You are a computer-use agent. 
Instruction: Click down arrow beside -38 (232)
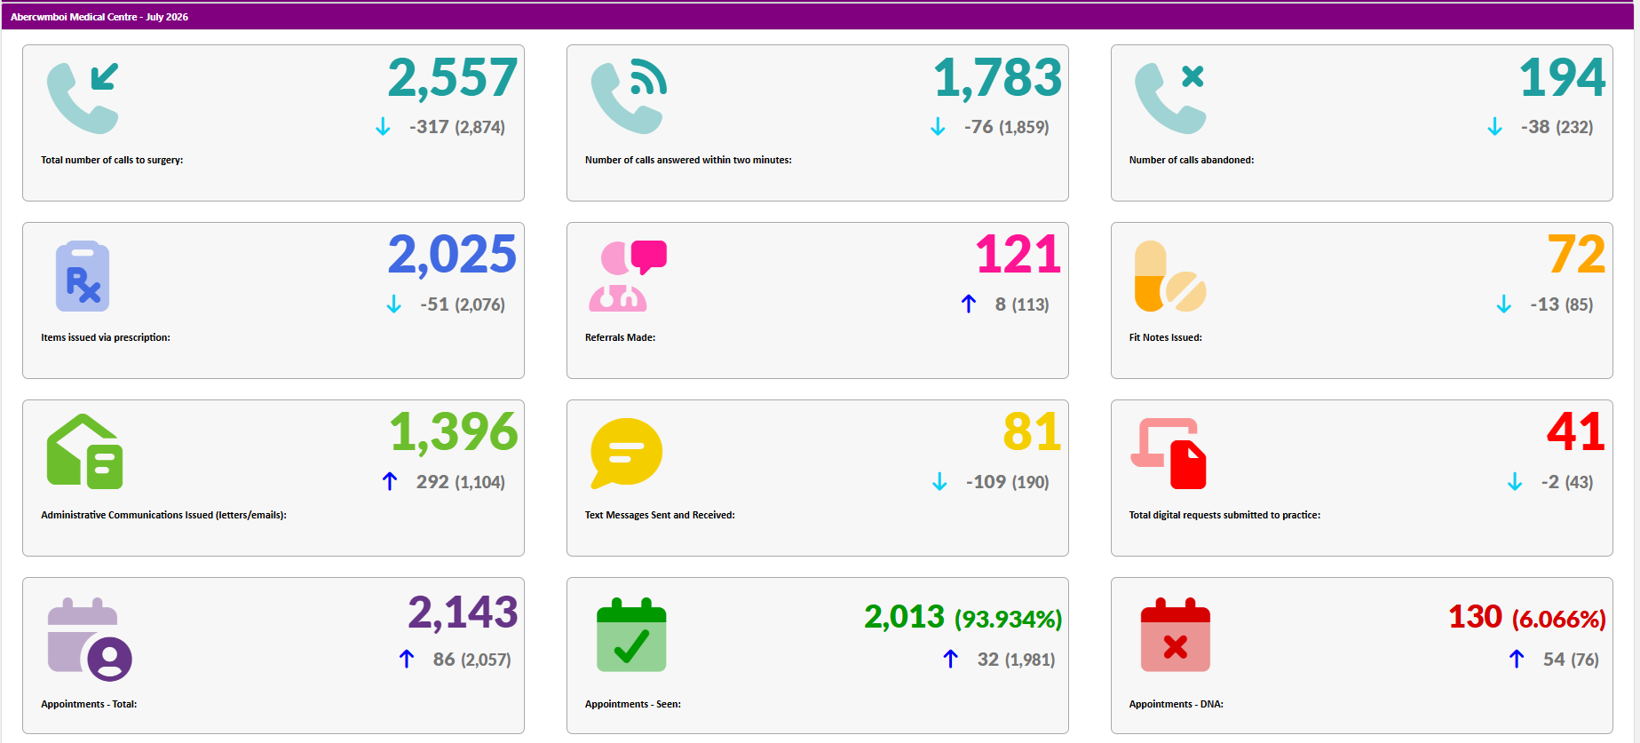1495,127
